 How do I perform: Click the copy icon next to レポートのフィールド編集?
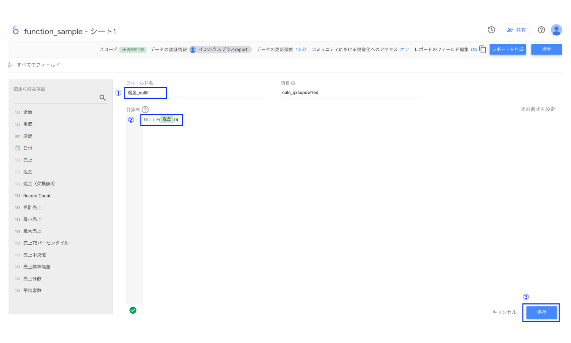point(483,49)
